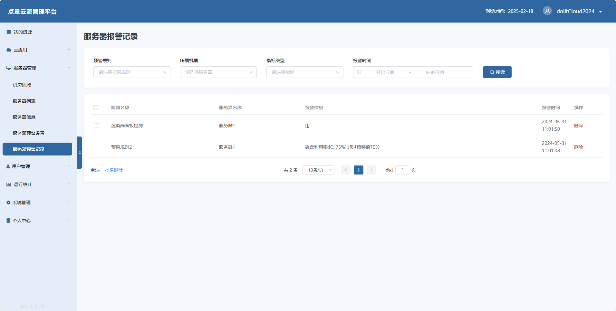Collapse the sidebar with the double-arrow handle

pyautogui.click(x=80, y=153)
